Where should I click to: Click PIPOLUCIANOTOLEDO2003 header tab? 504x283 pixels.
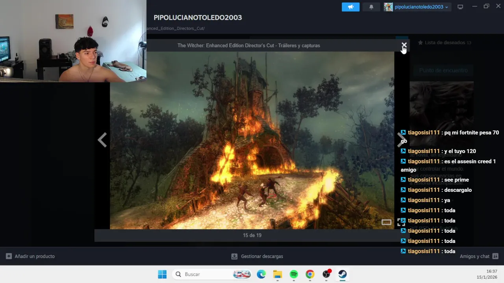(x=198, y=18)
